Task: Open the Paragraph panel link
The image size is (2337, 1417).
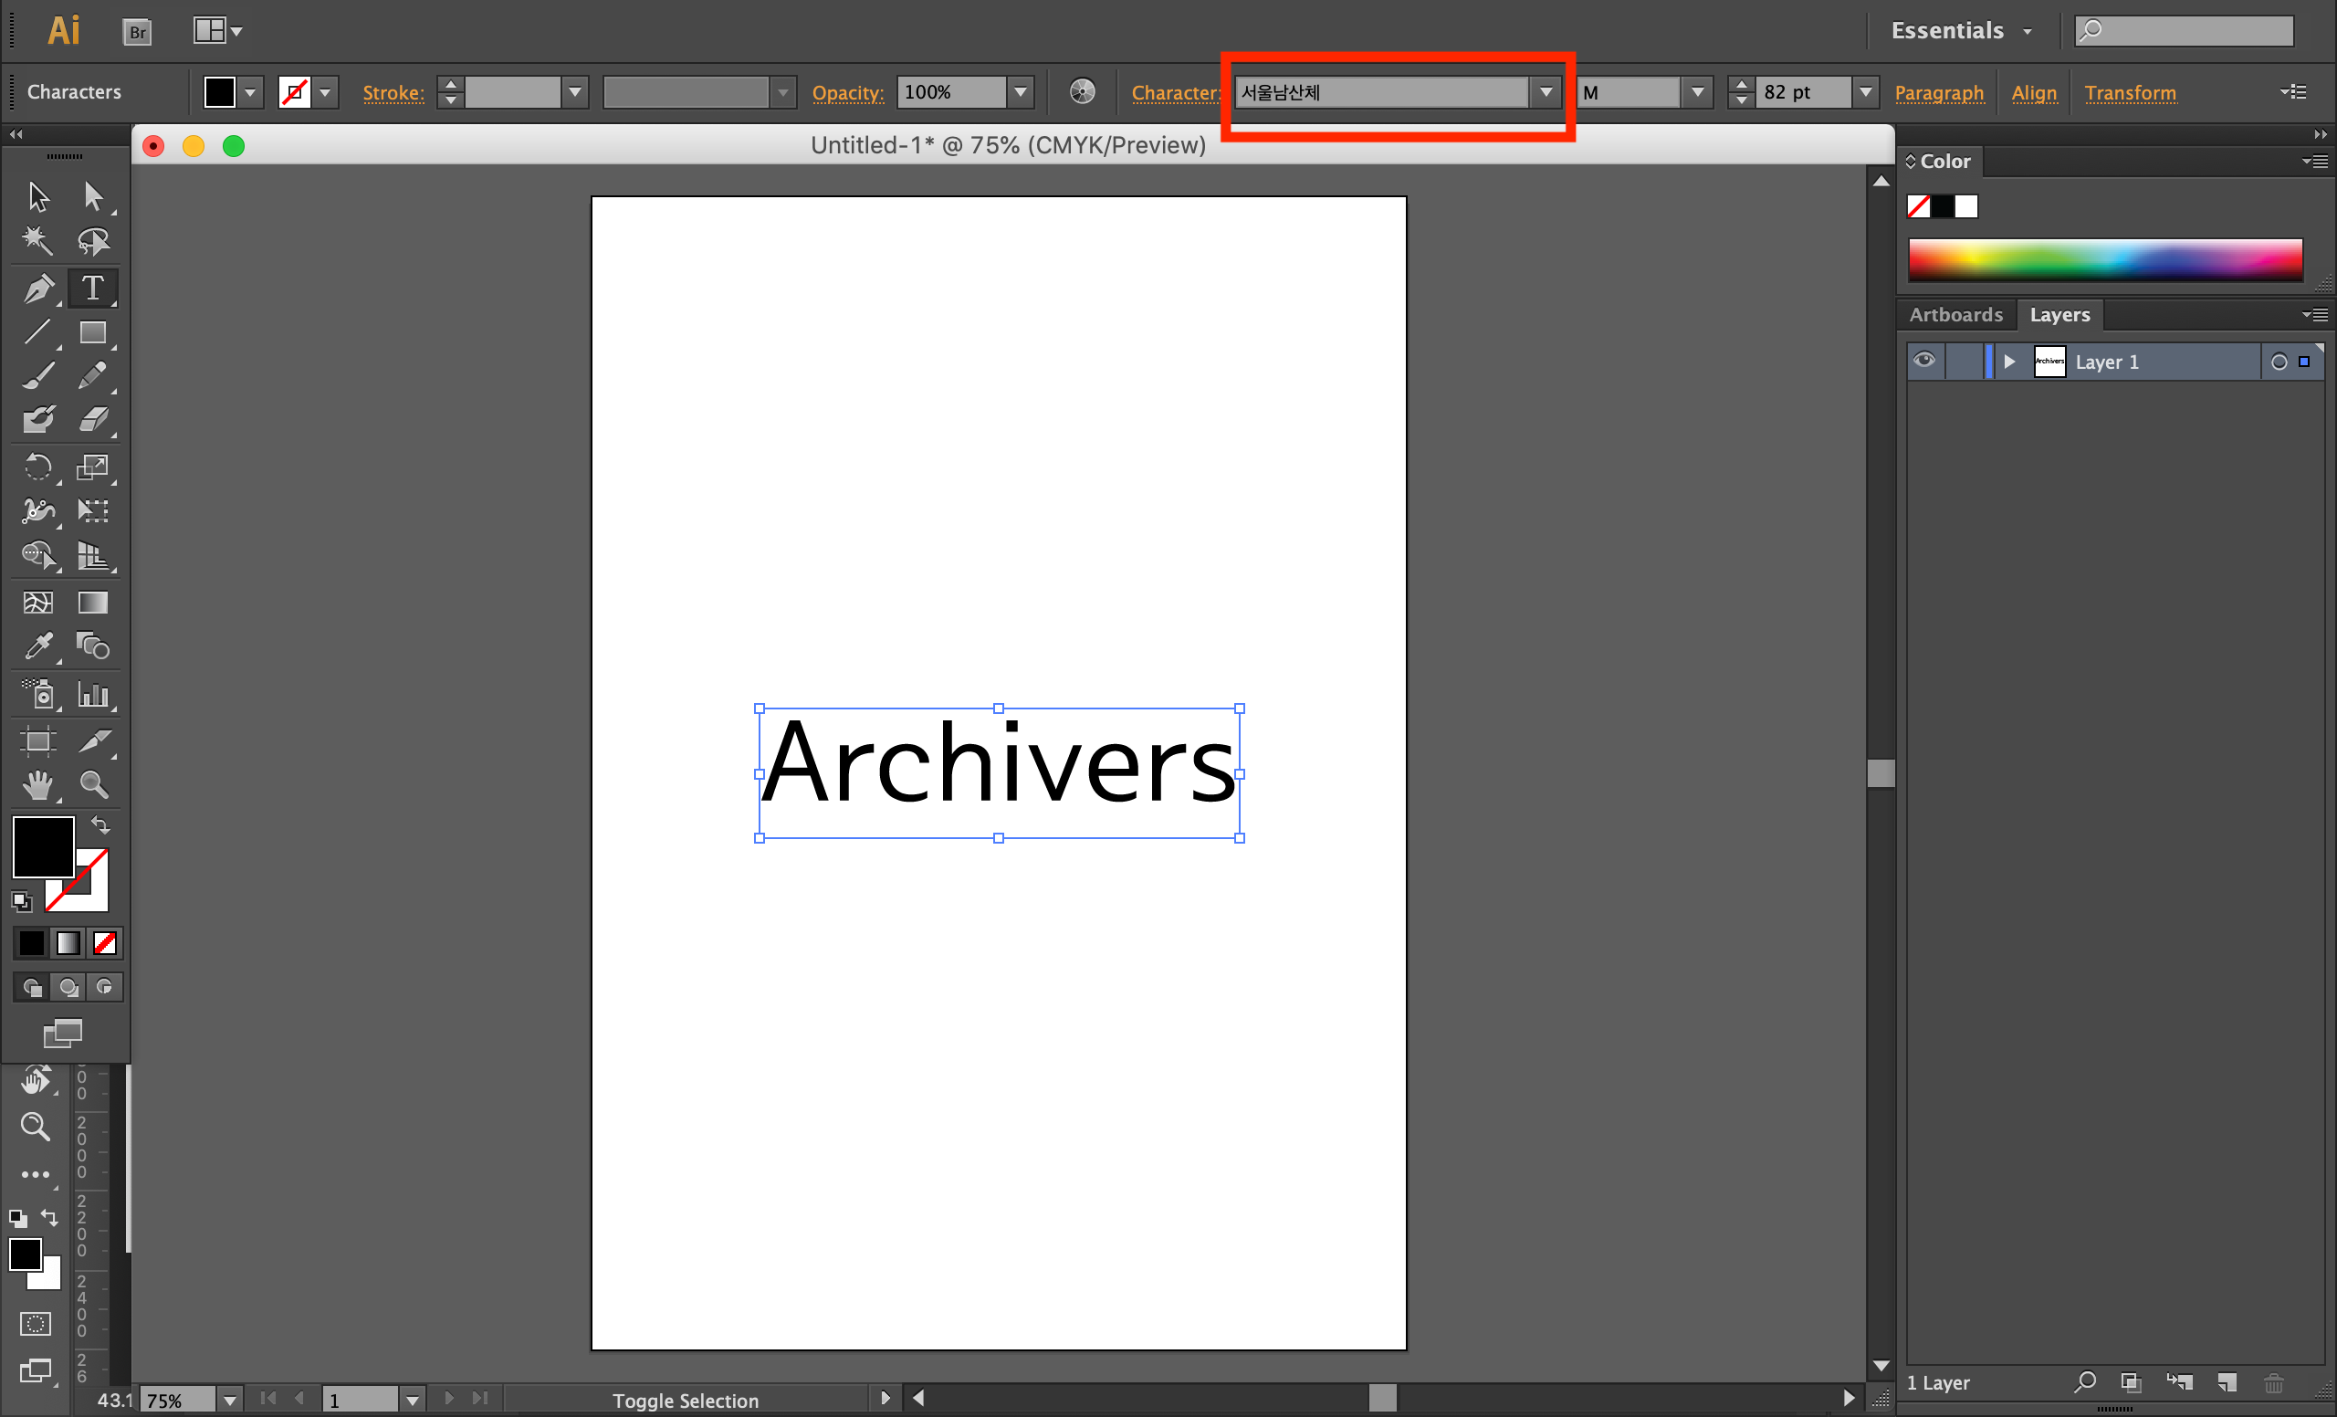Action: click(x=1939, y=93)
